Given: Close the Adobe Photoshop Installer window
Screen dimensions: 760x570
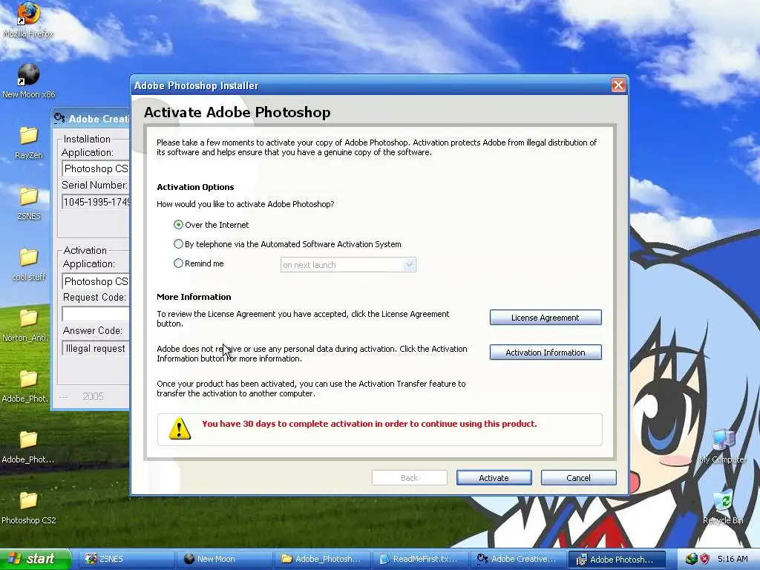Looking at the screenshot, I should coord(618,85).
